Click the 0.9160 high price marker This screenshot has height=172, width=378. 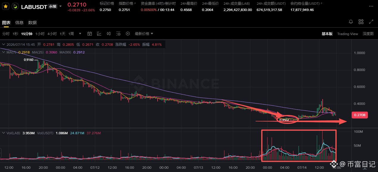tap(29, 59)
